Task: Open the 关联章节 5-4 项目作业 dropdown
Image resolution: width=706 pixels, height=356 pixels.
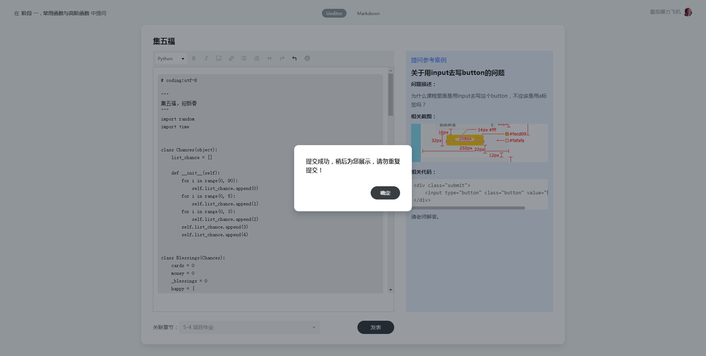Action: pos(249,327)
